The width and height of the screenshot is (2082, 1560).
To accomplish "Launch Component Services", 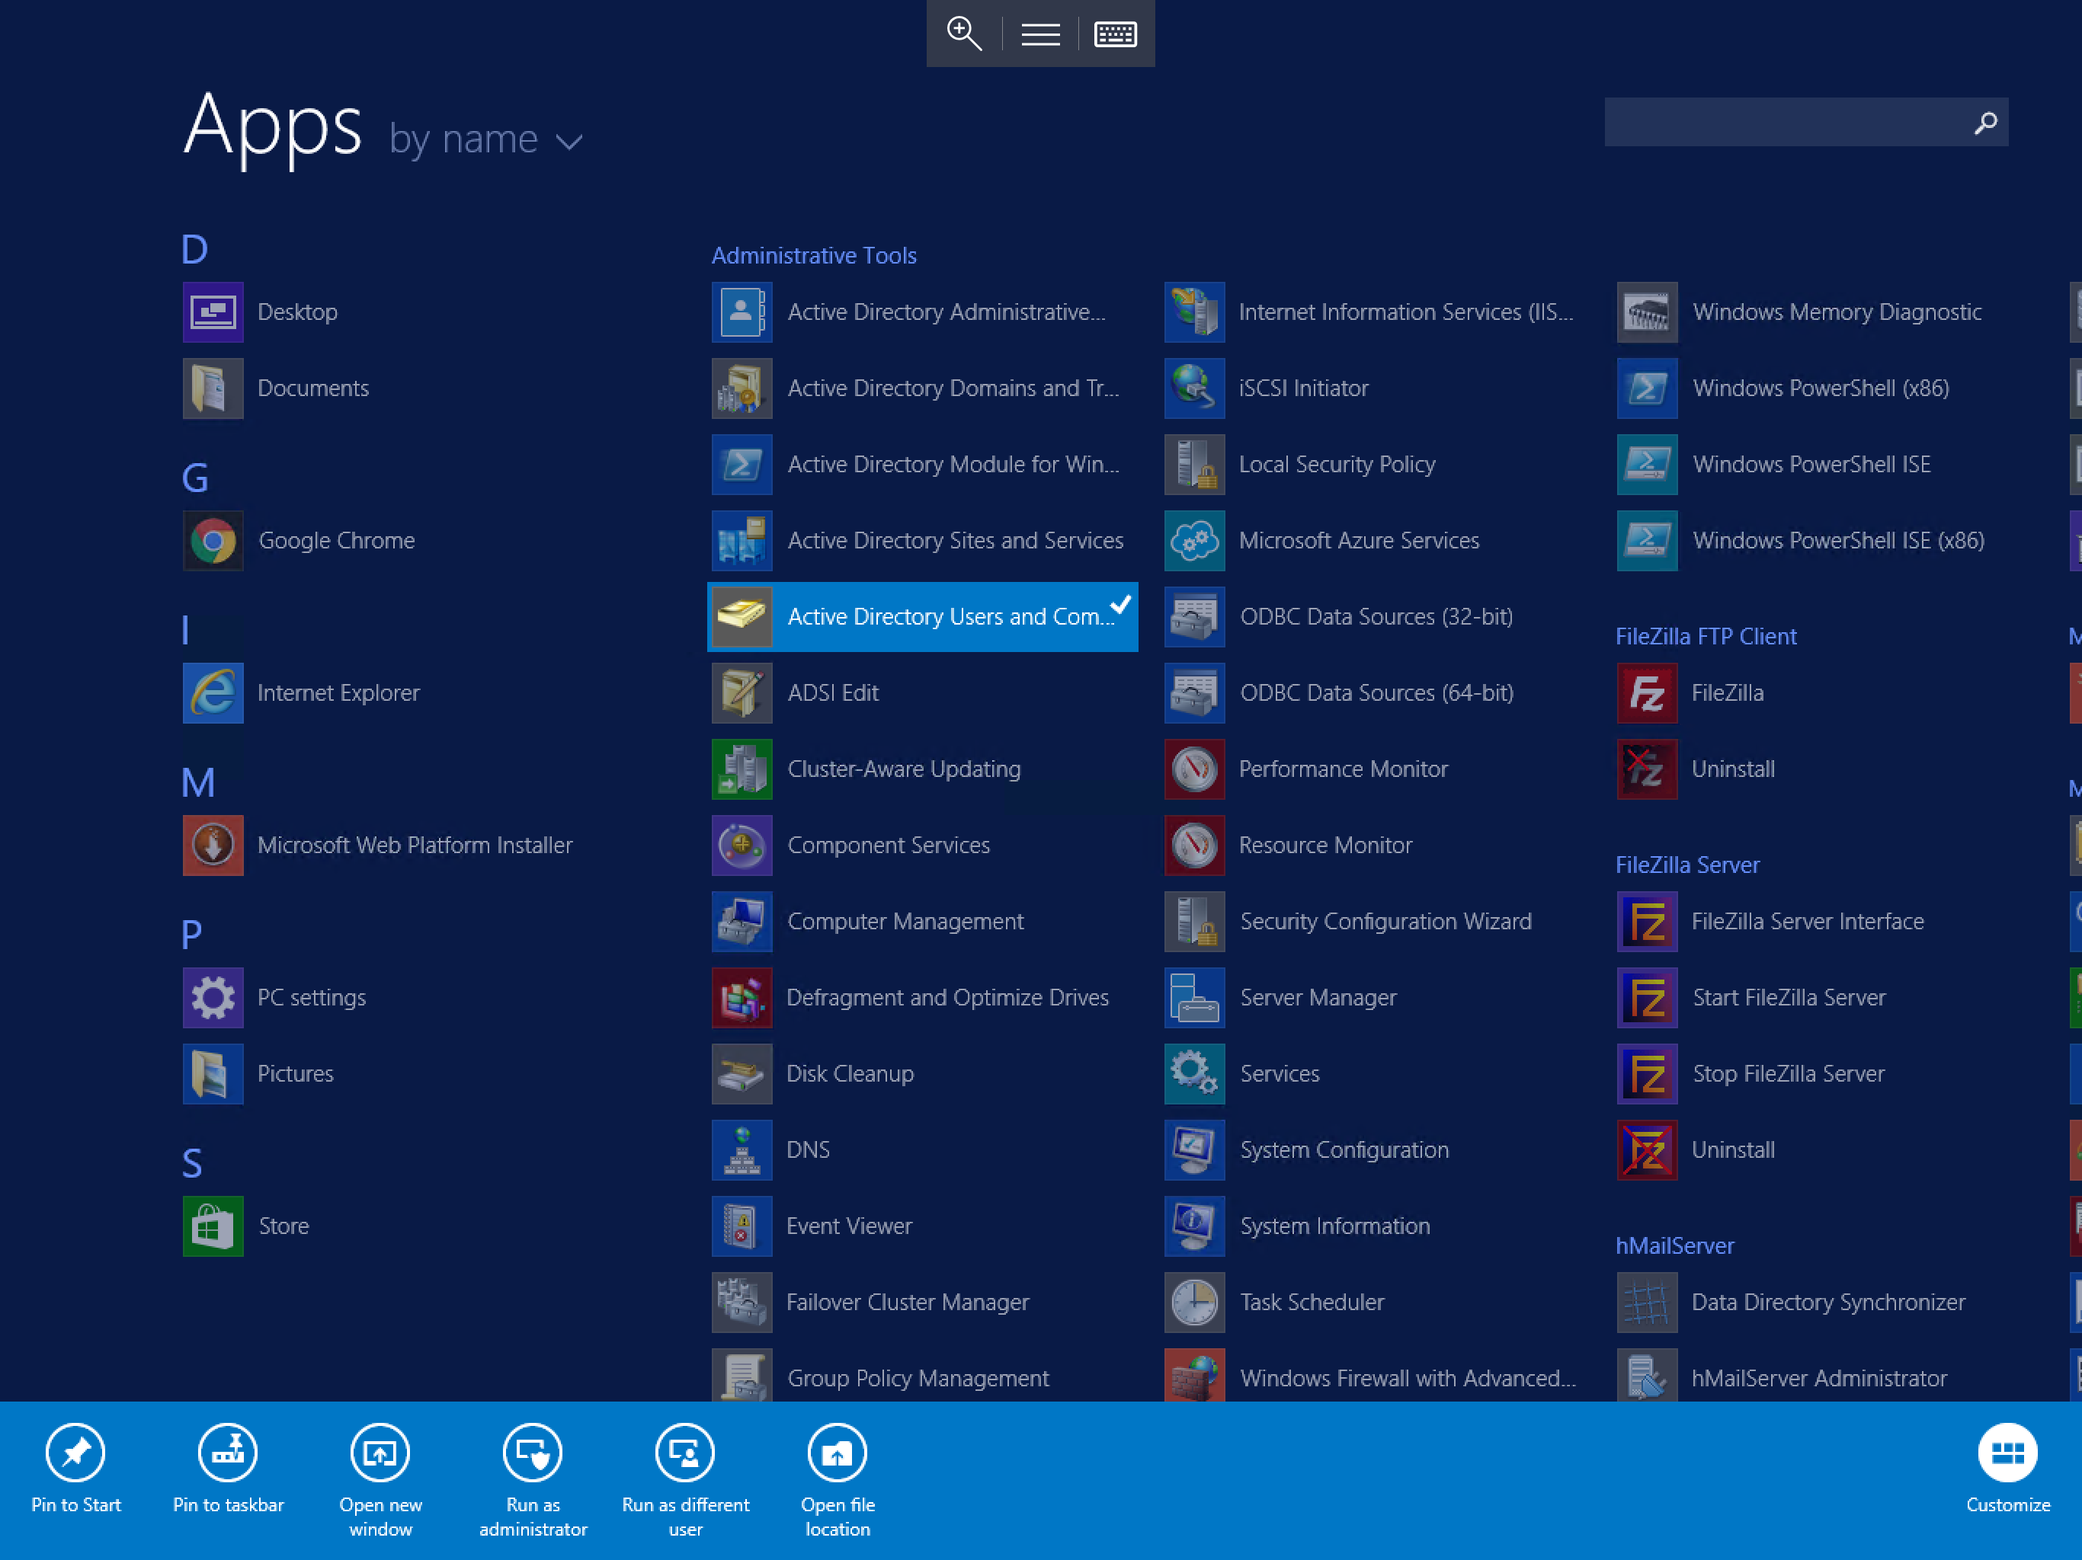I will [x=922, y=846].
